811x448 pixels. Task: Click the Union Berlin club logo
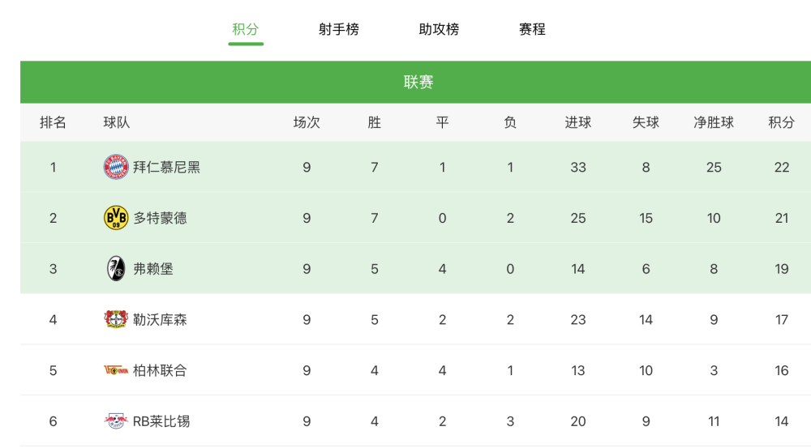click(x=116, y=370)
